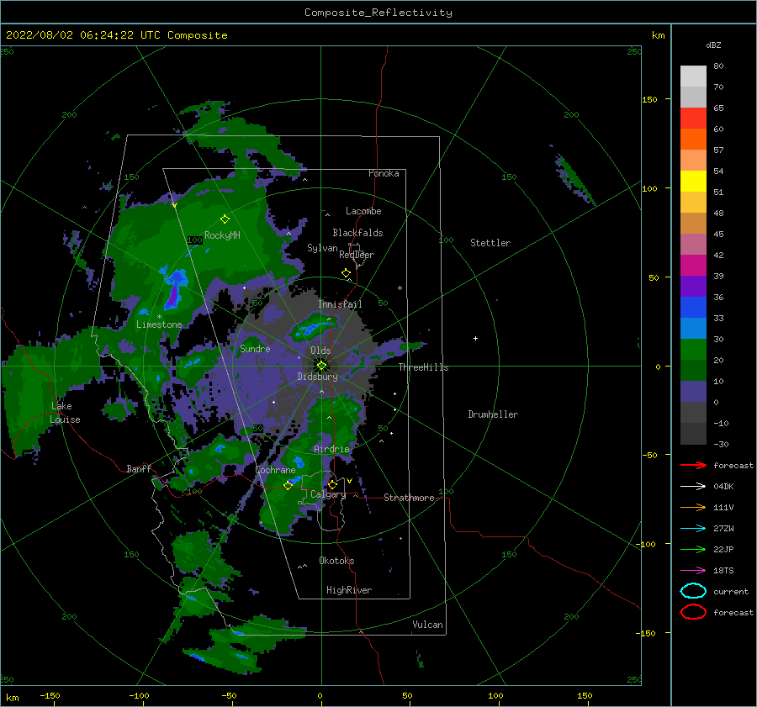Click the Lake Louise label
This screenshot has height=707, width=757.
(x=65, y=413)
